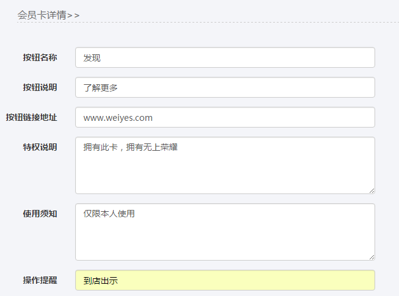Click into the 按钮说明 input field
The height and width of the screenshot is (296, 399).
click(225, 87)
